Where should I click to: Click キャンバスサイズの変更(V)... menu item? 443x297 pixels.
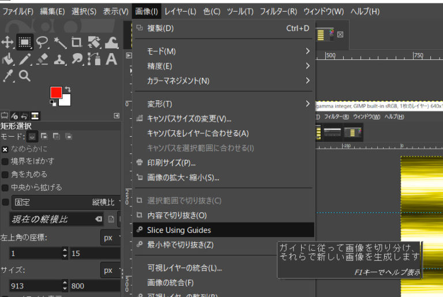click(x=189, y=119)
